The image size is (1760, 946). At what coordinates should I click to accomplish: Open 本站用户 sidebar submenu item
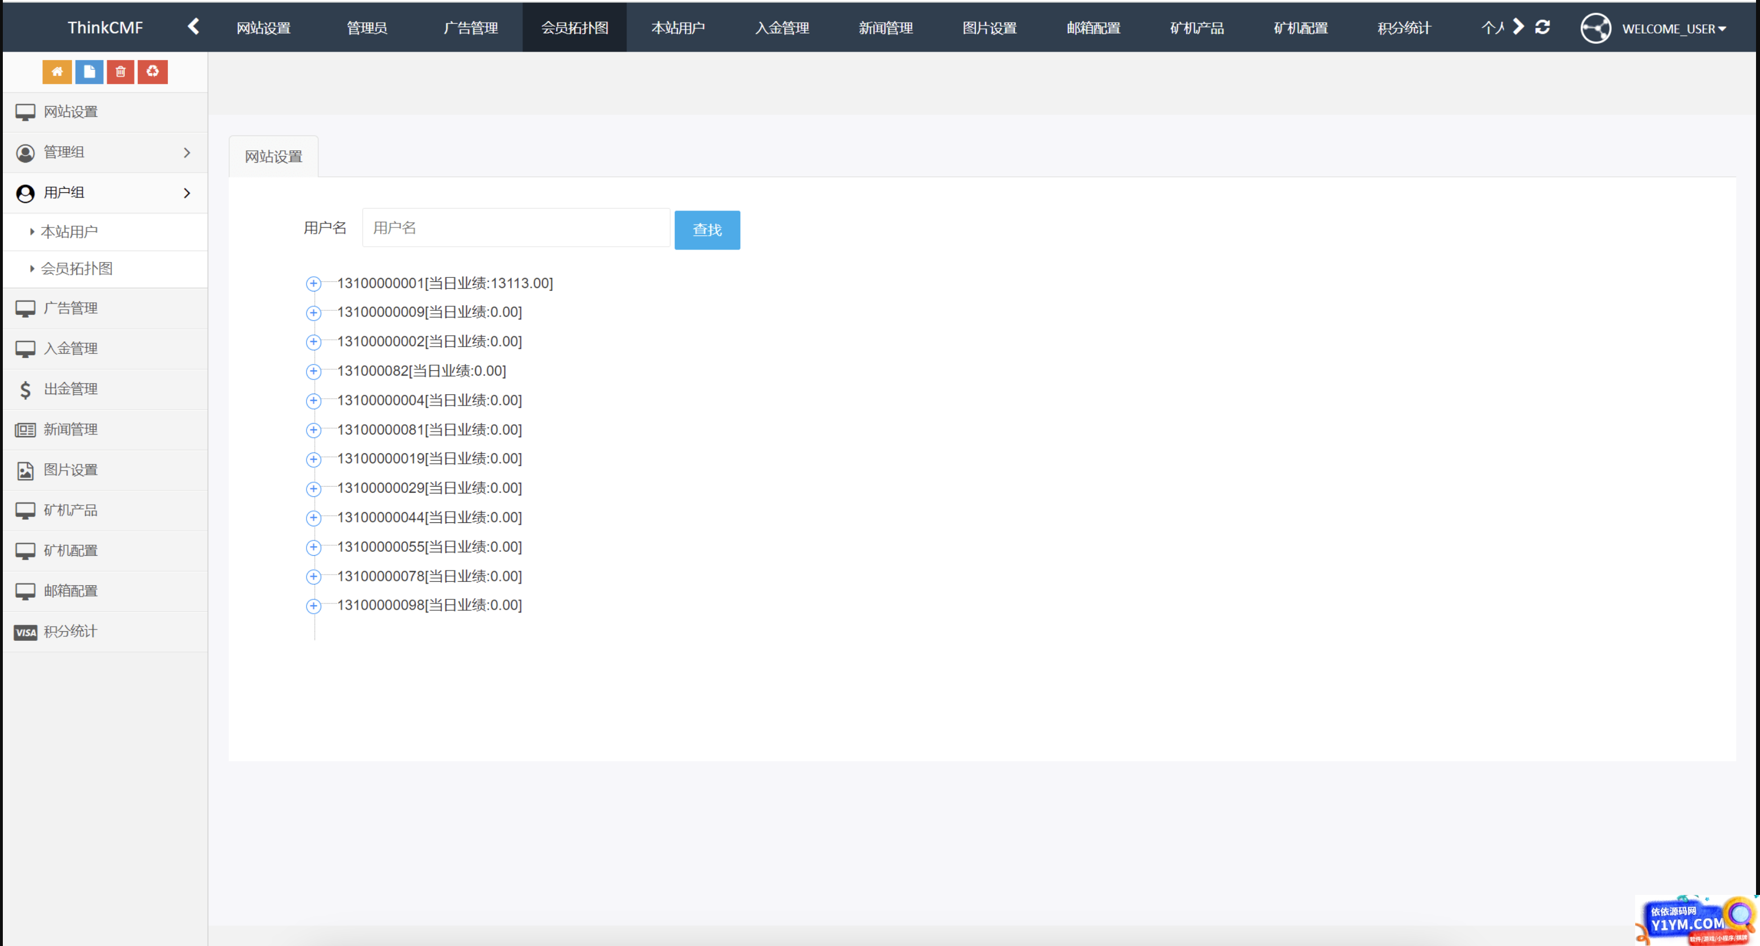105,232
